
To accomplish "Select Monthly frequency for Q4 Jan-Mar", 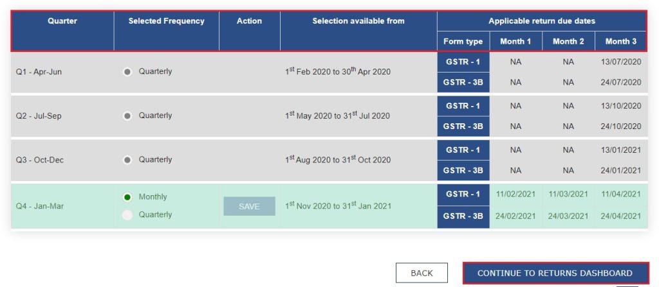I will pyautogui.click(x=127, y=197).
